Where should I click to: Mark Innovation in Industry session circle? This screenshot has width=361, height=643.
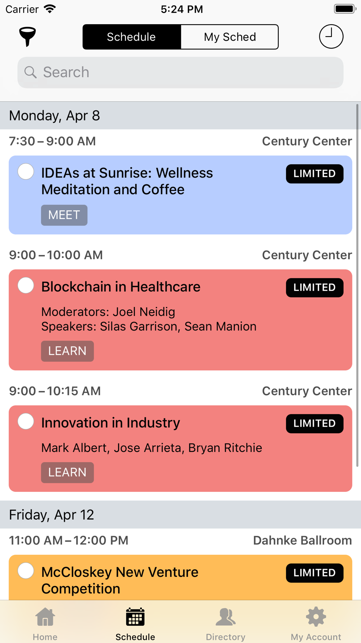coord(26,421)
